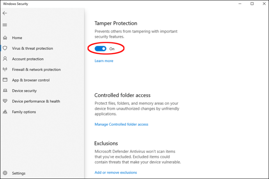Open the Learn more link
Screen dimensions: 269x179
point(104,61)
